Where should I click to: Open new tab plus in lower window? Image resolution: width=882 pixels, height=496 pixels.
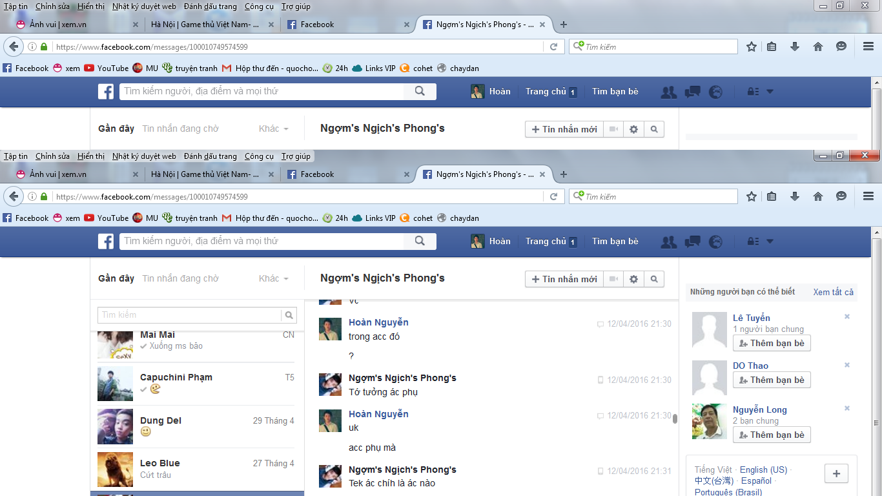(x=564, y=174)
